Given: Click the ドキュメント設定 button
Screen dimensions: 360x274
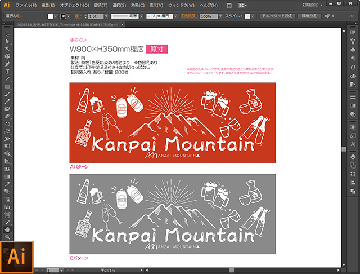Looking at the screenshot, I should (x=277, y=16).
